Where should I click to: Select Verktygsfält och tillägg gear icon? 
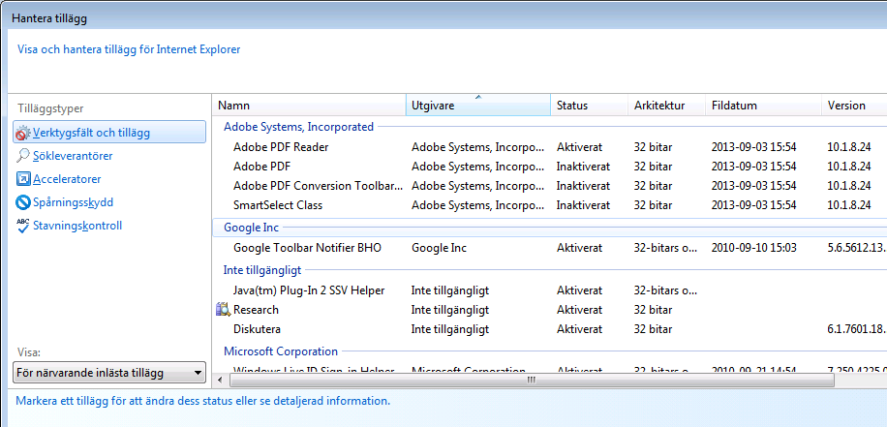[x=22, y=133]
